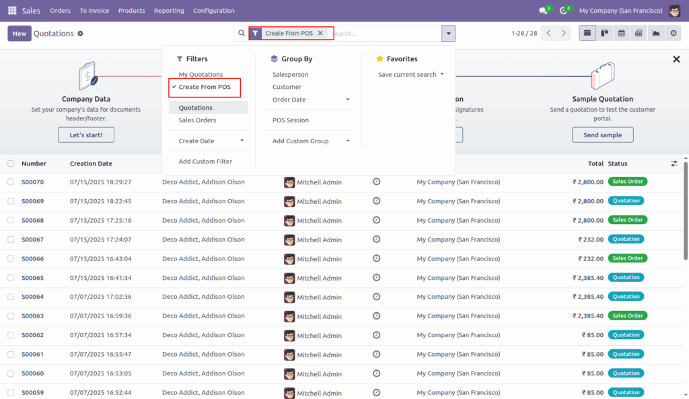Switch to Pivot view
Image resolution: width=689 pixels, height=399 pixels.
pyautogui.click(x=638, y=32)
